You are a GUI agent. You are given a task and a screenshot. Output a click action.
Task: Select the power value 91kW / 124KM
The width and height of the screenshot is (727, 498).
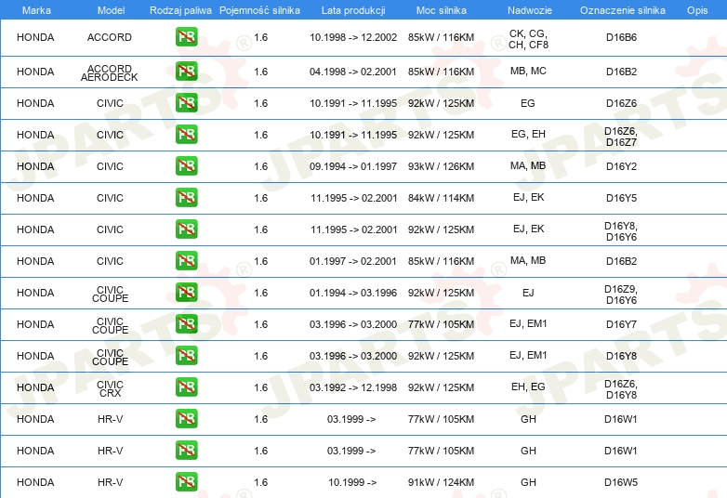pos(441,482)
